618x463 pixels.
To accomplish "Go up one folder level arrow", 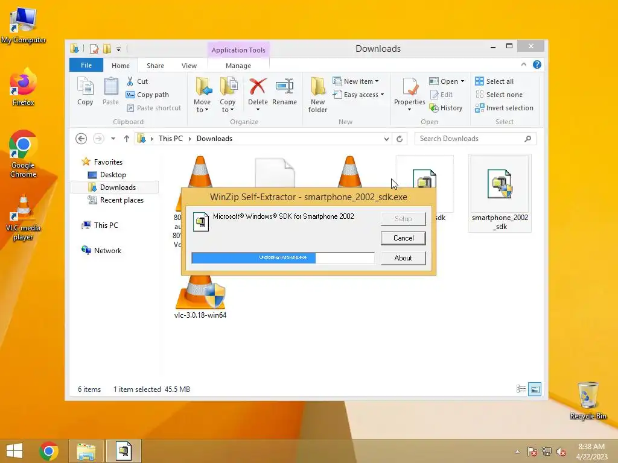I will (127, 139).
